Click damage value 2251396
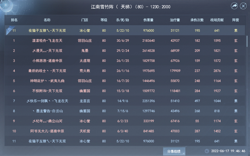This screenshot has width=250, height=156. 149,101
